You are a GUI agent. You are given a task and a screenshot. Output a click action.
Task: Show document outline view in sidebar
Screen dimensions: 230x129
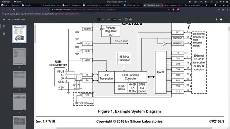pos(4,33)
